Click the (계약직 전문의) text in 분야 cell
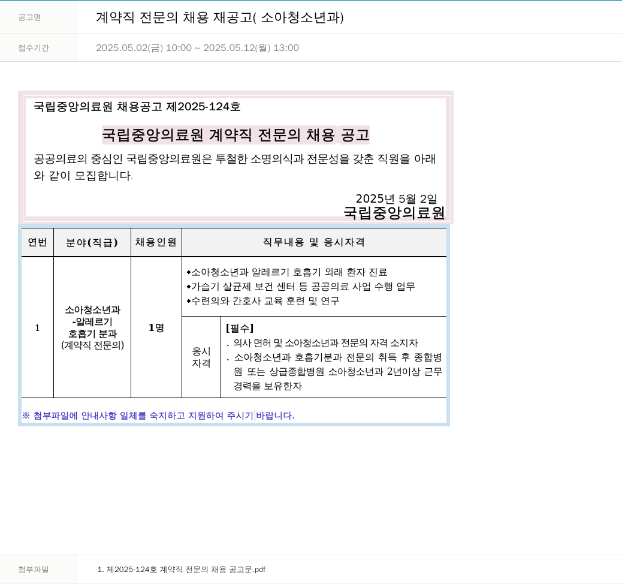The height and width of the screenshot is (584, 622). pos(92,345)
